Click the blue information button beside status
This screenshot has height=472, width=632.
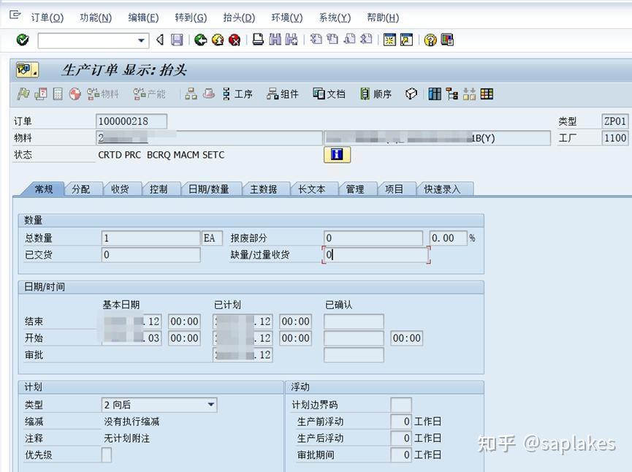[336, 154]
